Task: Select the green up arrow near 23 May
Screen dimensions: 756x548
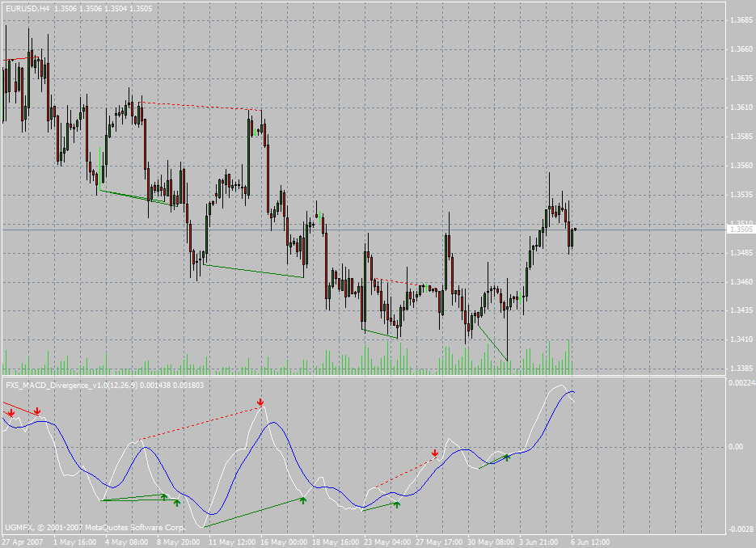Action: [396, 504]
